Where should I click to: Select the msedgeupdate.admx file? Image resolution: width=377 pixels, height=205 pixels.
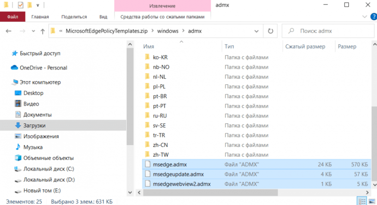tap(256, 174)
